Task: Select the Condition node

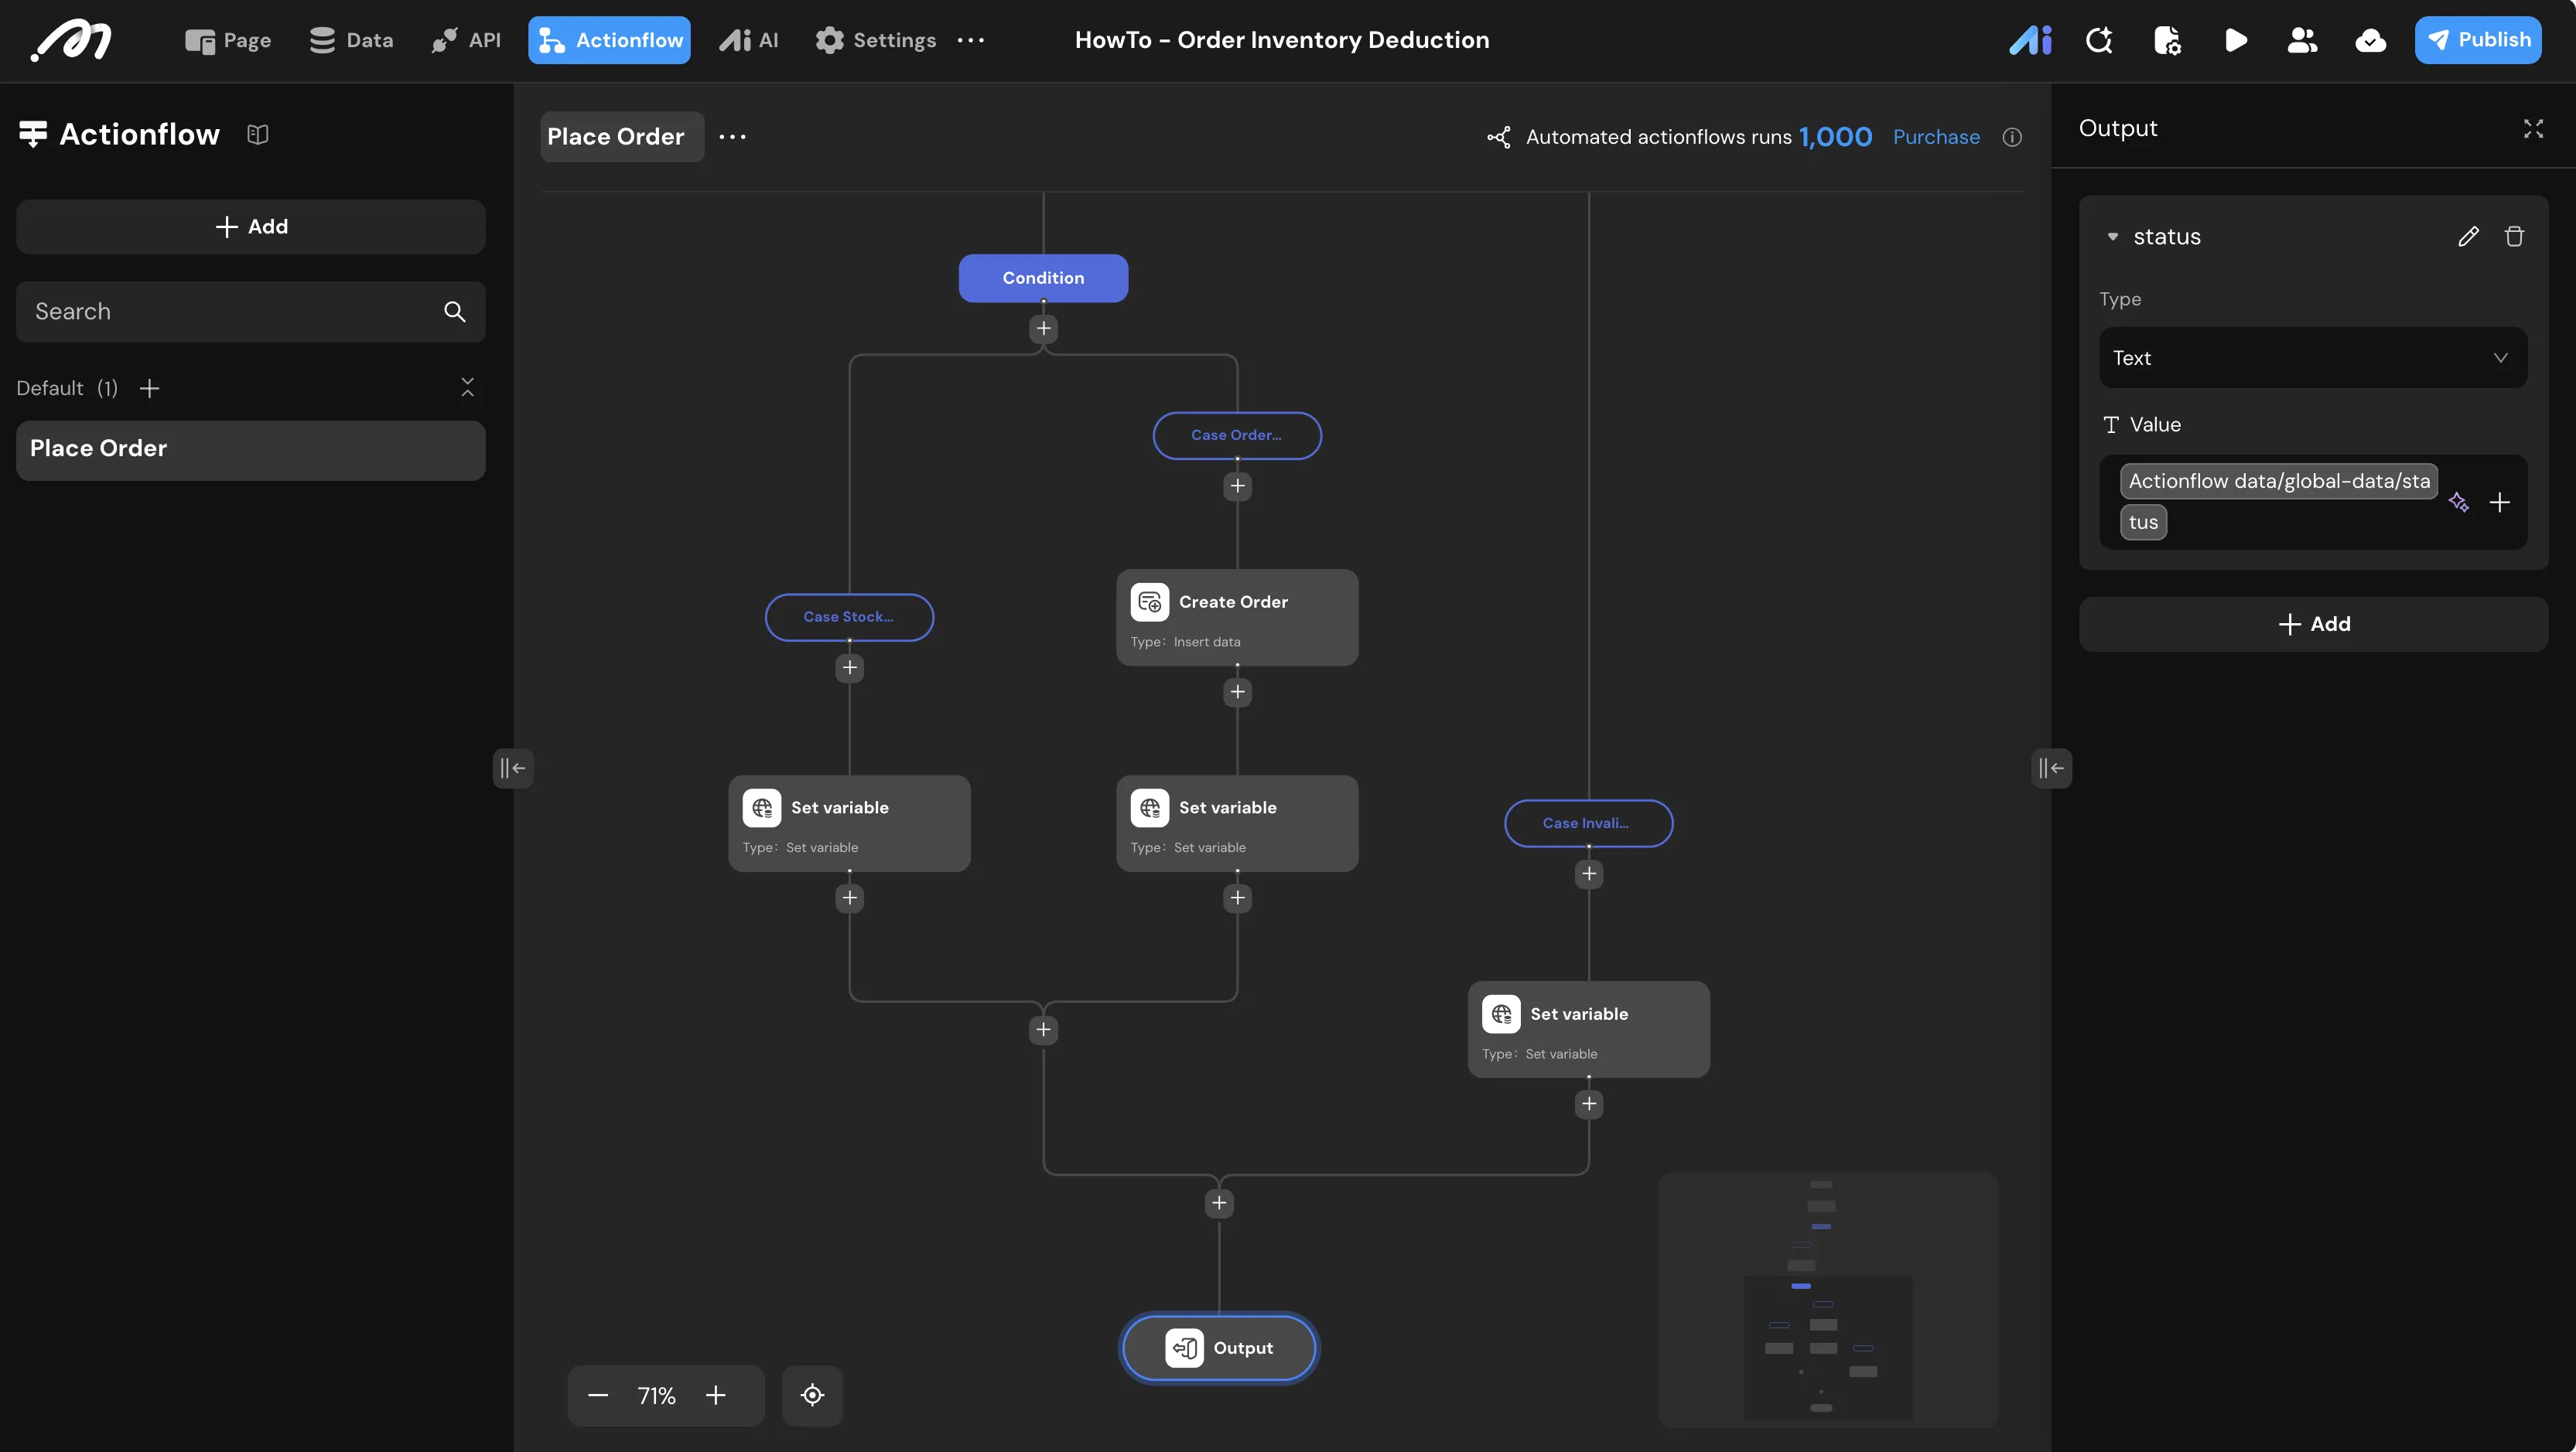Action: 1043,278
